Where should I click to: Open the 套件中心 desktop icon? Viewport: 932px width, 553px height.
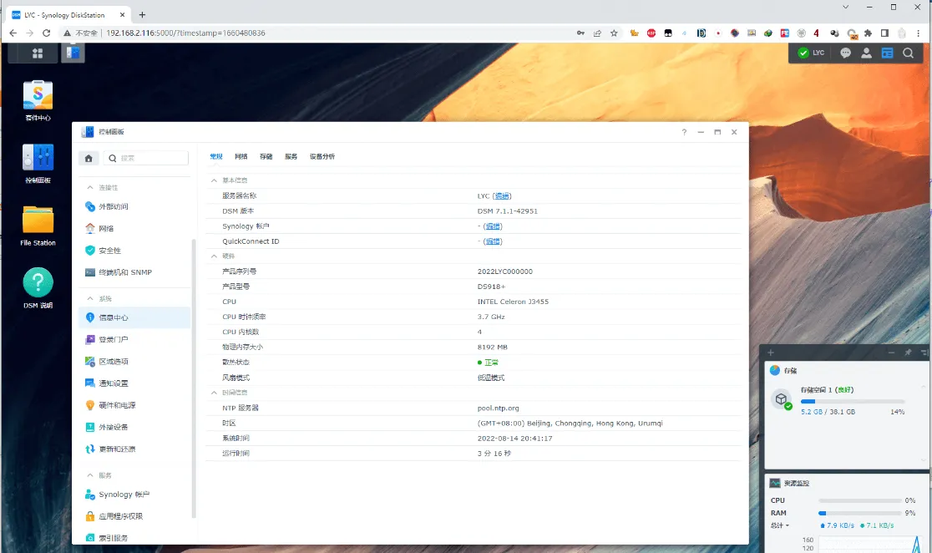click(x=37, y=96)
